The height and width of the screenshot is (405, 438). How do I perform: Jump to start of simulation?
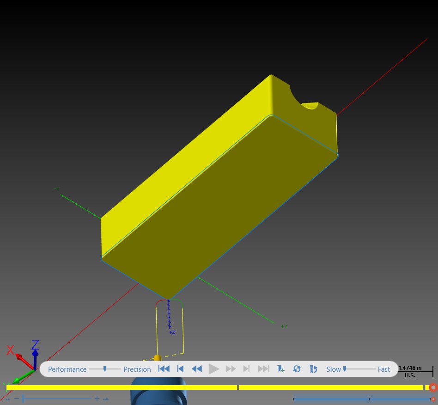pyautogui.click(x=164, y=369)
